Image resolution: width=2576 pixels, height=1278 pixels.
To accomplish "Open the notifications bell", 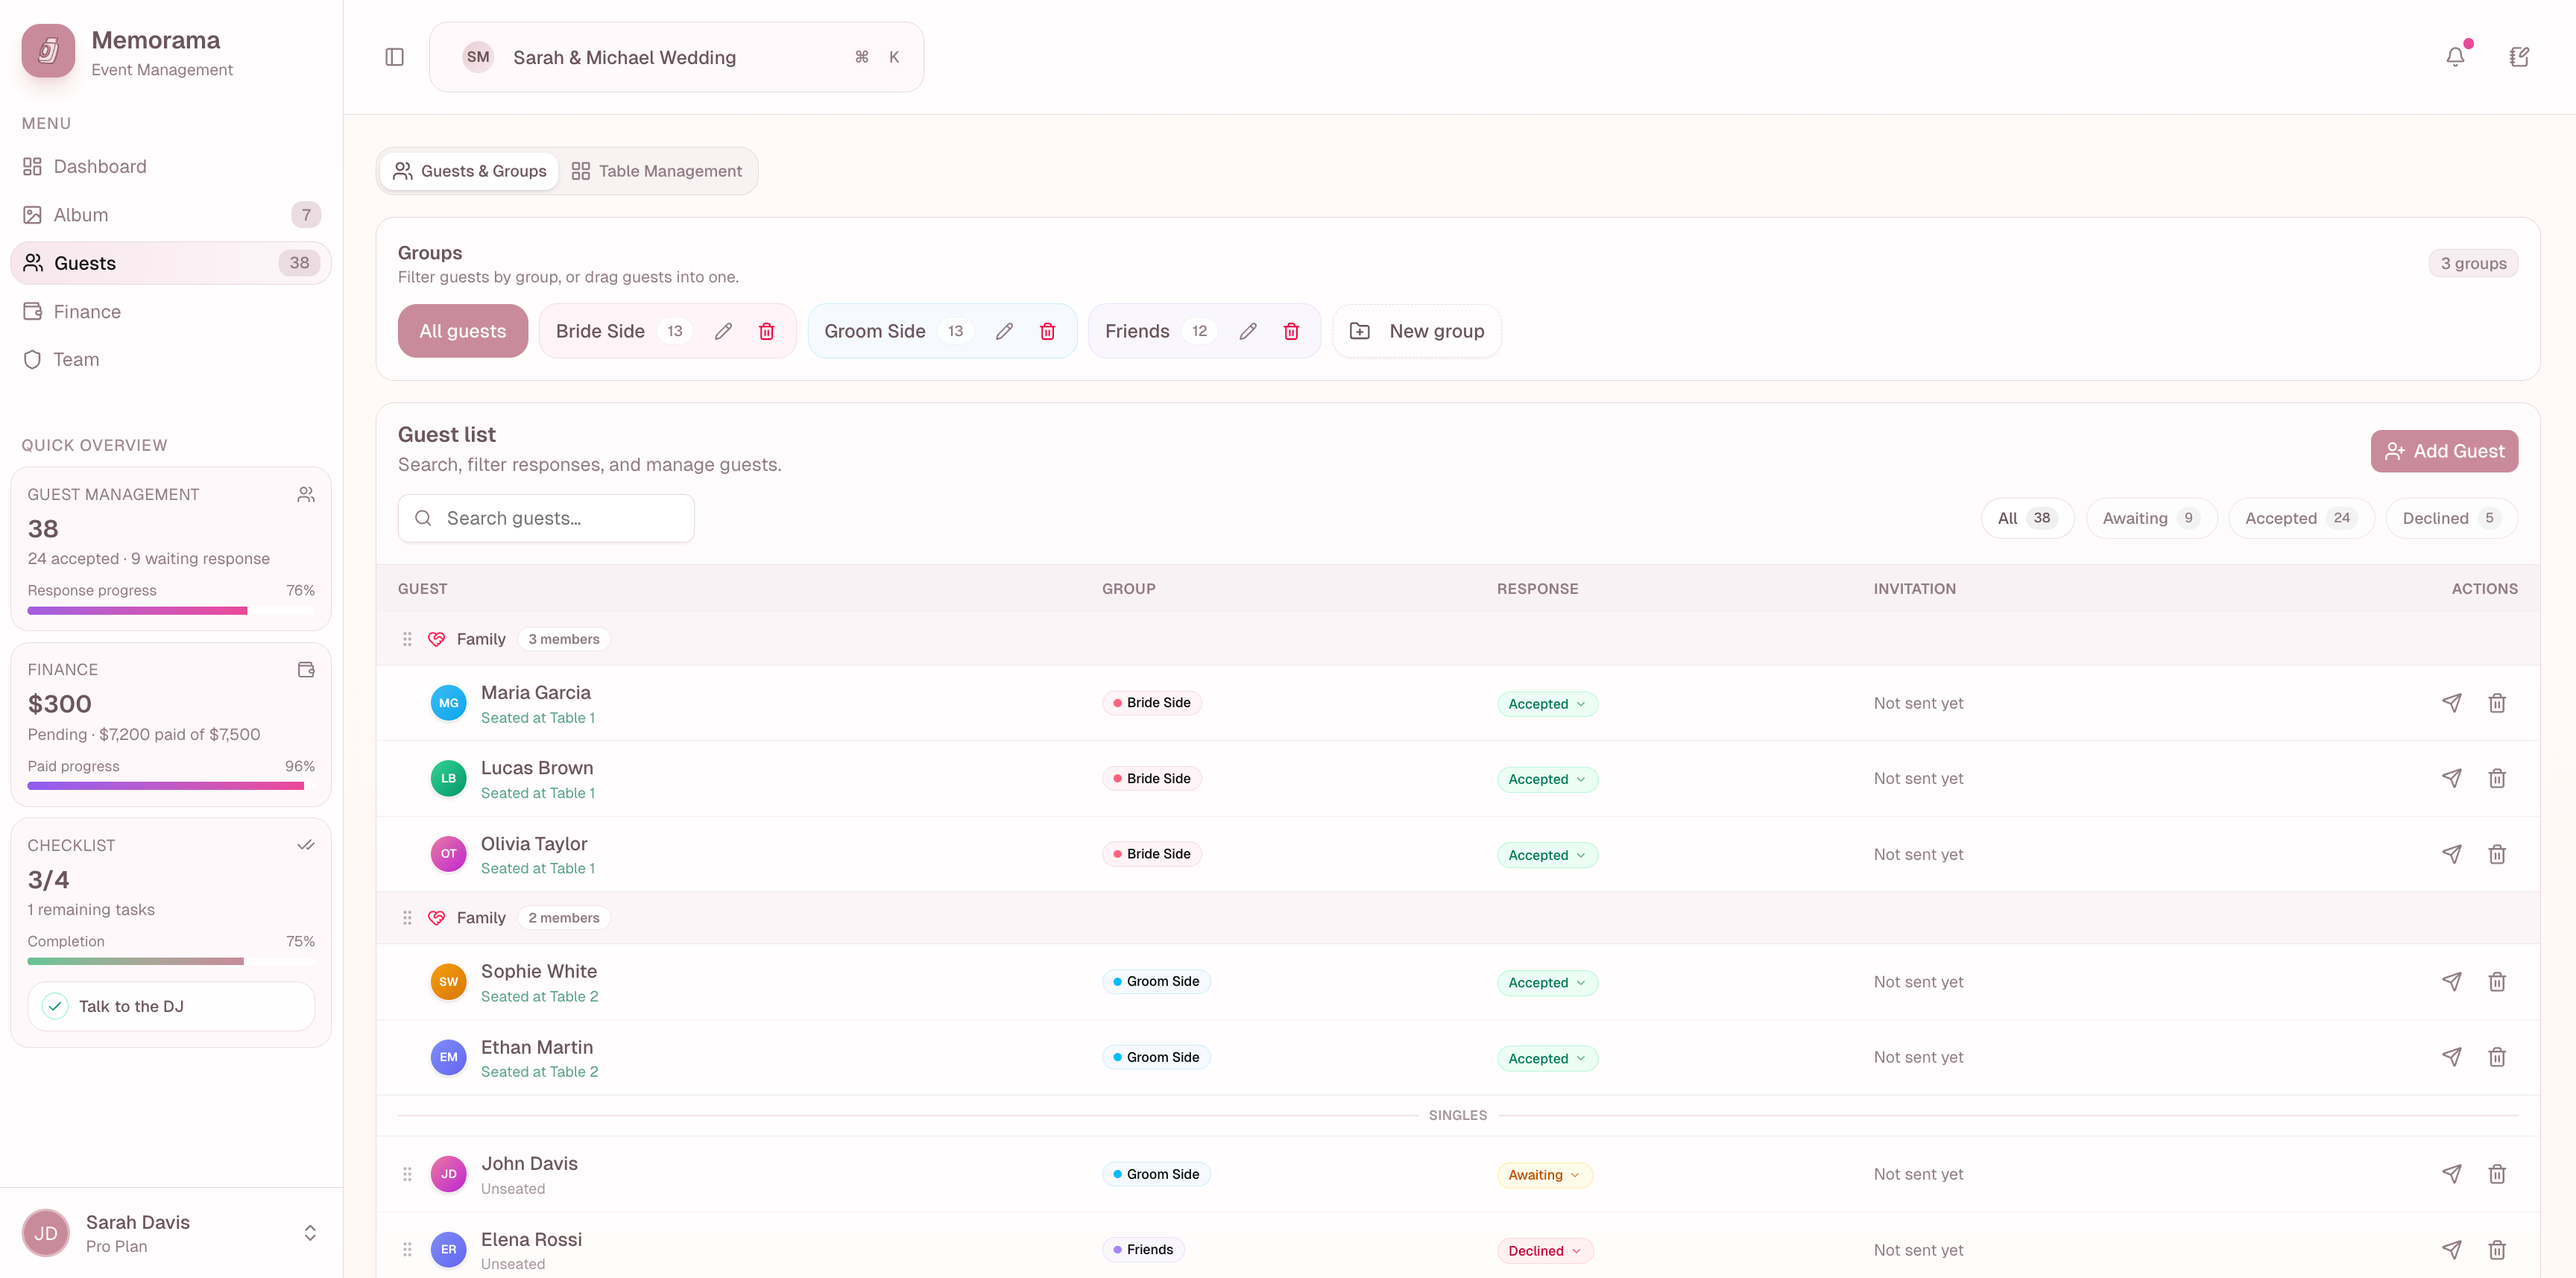I will click(2455, 57).
